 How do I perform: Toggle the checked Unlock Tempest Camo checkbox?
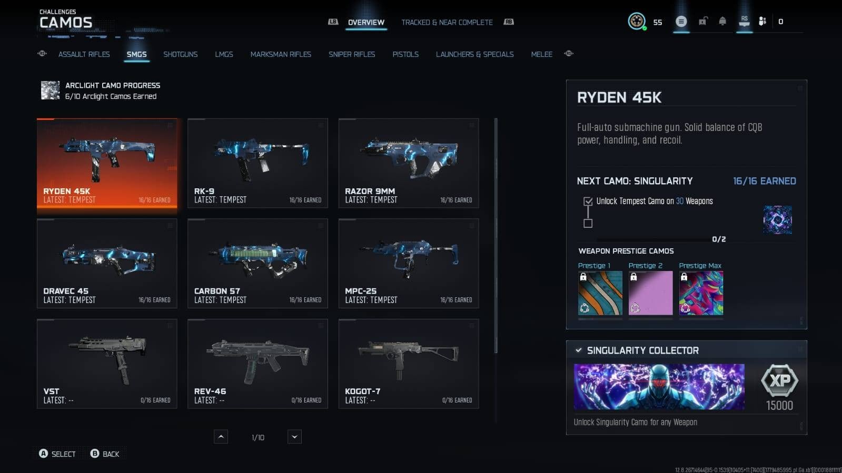[x=588, y=201]
